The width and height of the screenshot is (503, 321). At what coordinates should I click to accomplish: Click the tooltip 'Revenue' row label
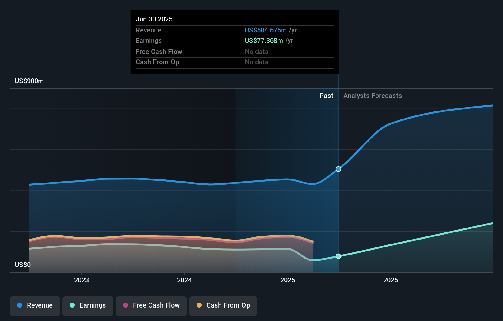click(149, 30)
